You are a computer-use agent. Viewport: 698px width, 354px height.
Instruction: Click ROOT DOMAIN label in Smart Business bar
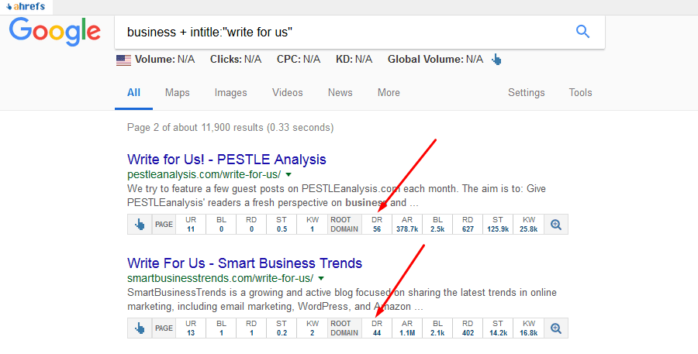tap(344, 328)
